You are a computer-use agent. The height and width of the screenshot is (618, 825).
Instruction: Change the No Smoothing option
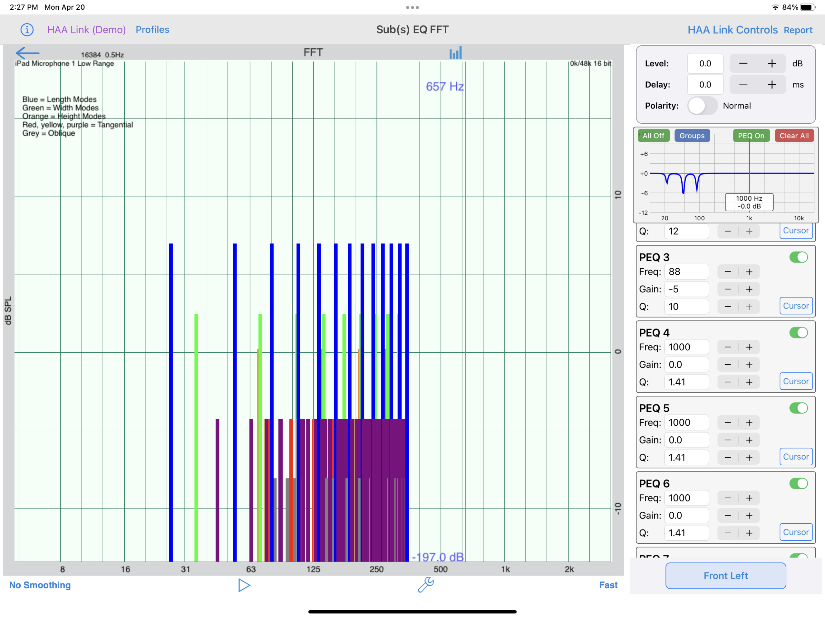coord(40,585)
